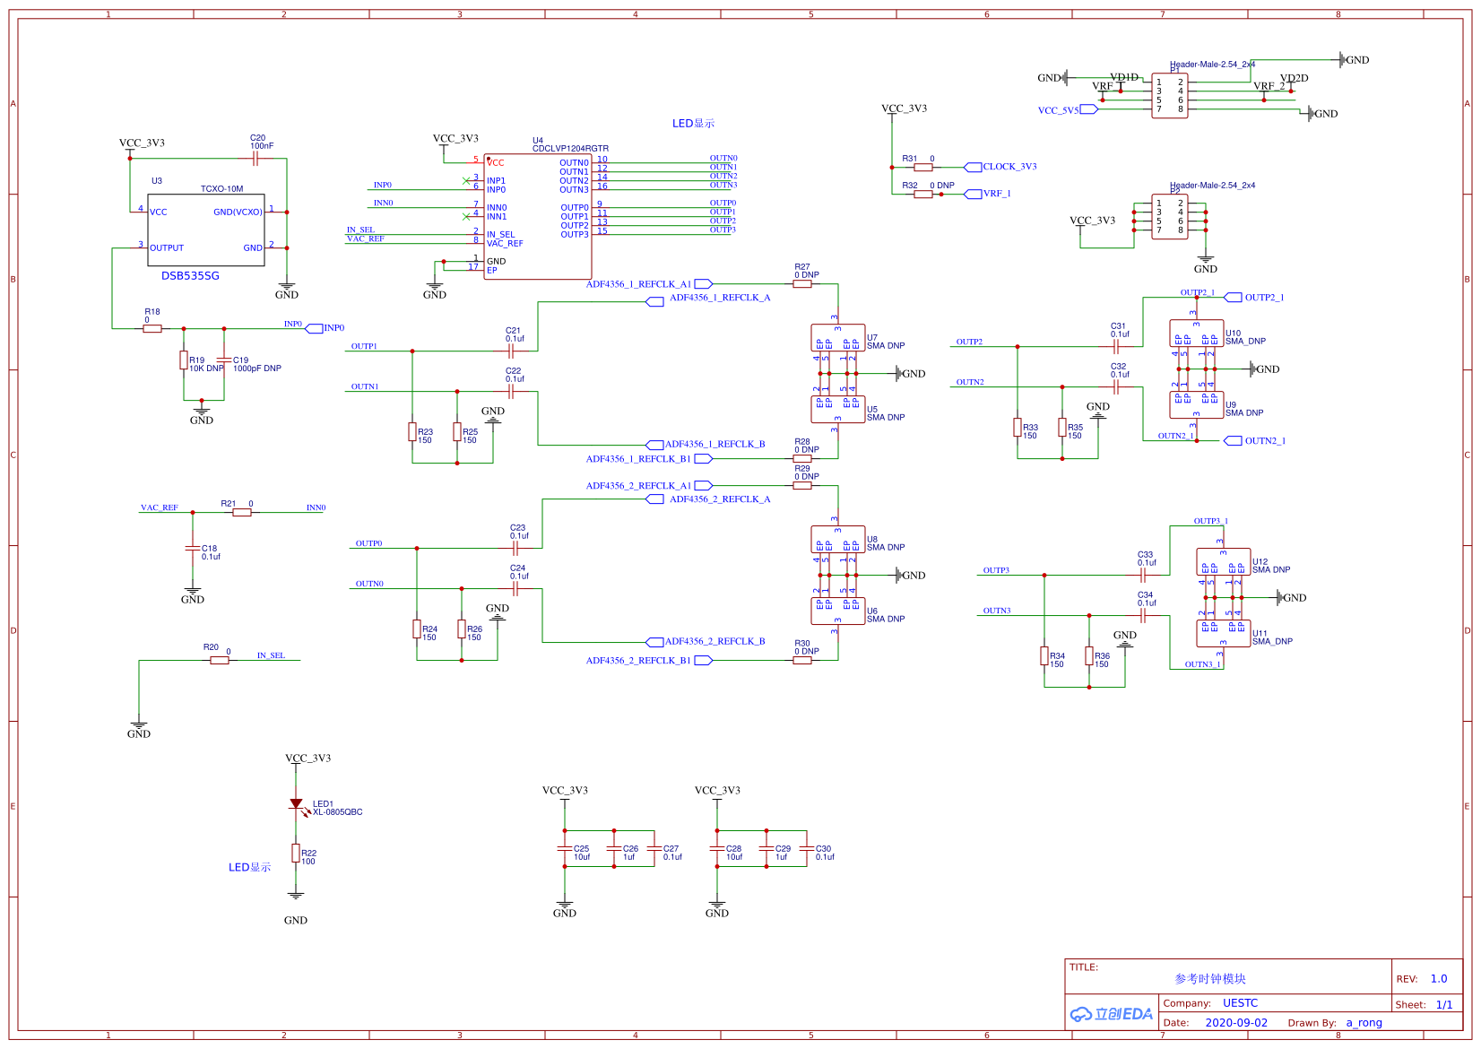Click the REV value 1.0

[x=1439, y=979]
